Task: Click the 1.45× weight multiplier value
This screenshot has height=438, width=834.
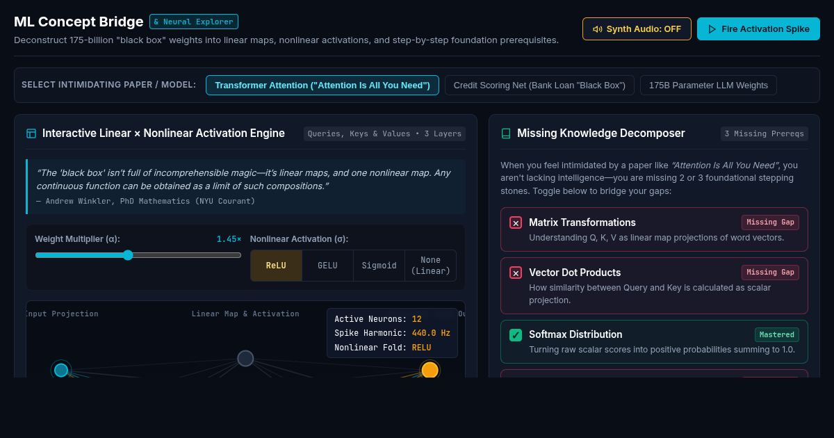Action: tap(229, 239)
